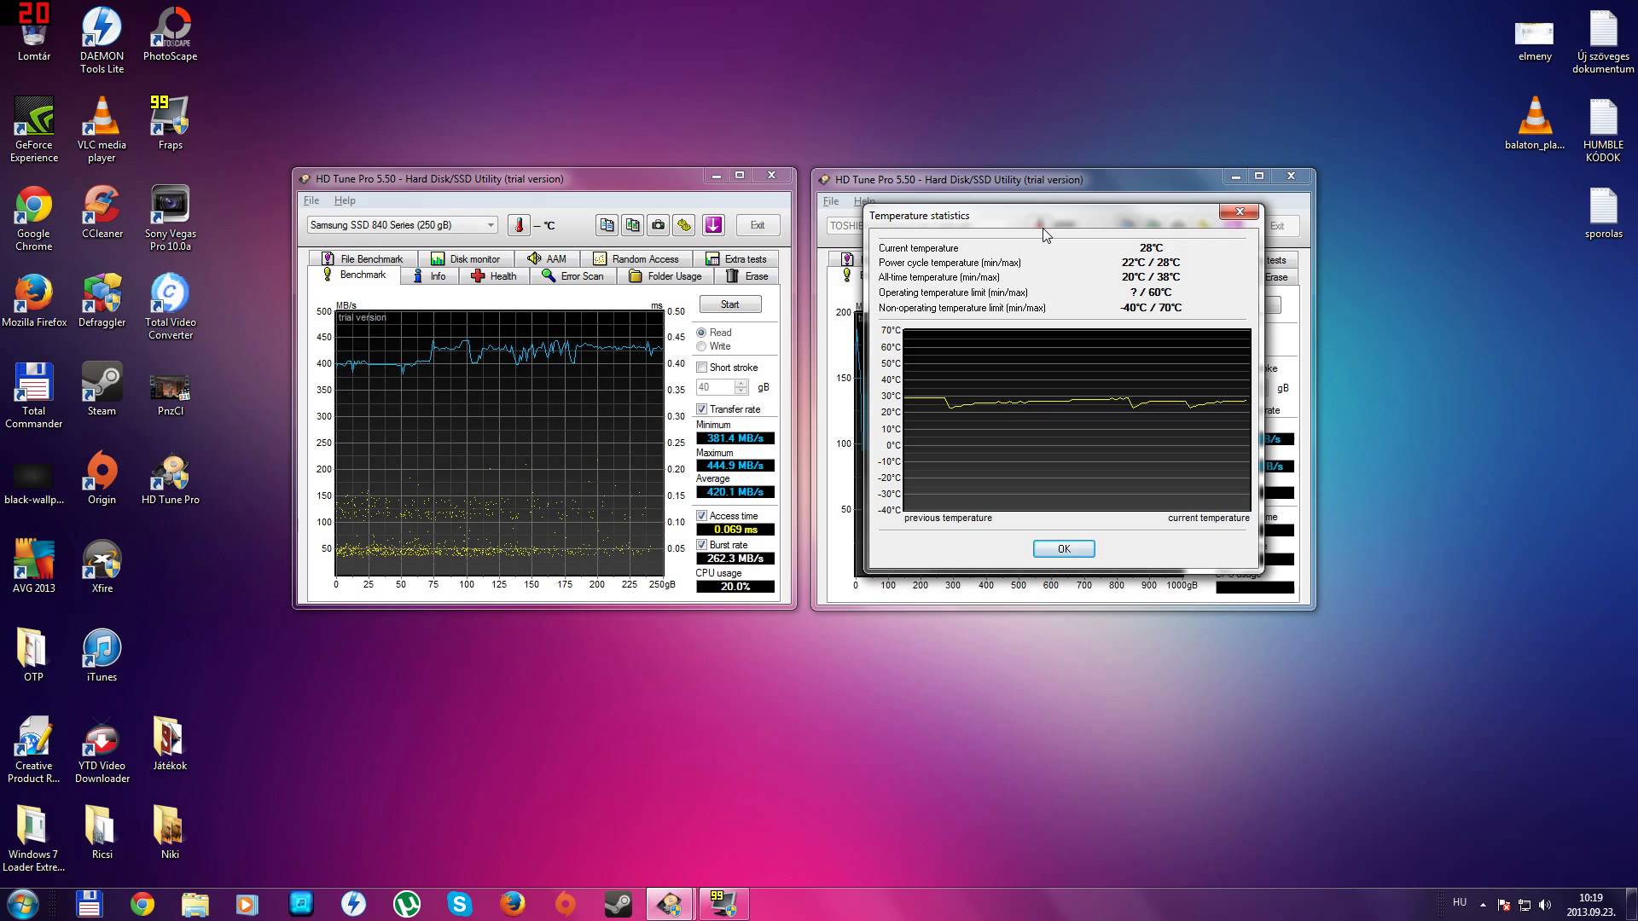Image resolution: width=1638 pixels, height=921 pixels.
Task: Select the iTunes desktop icon
Action: 102,655
